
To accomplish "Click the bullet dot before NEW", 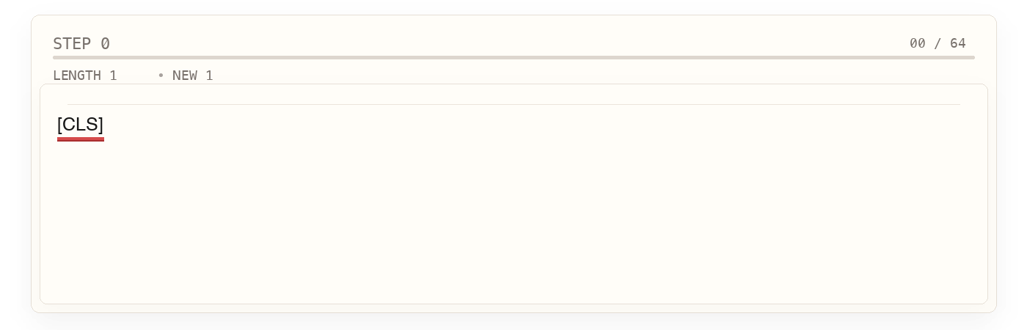I will 161,76.
